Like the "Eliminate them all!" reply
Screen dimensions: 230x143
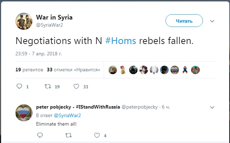click(96, 135)
